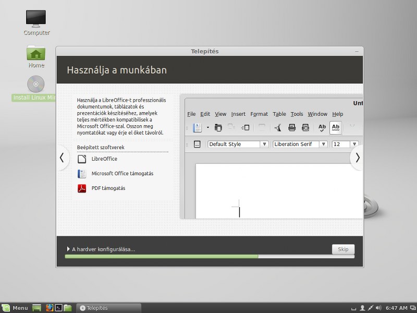417x313 pixels.
Task: Go to the previous slideshow slide
Action: click(62, 158)
